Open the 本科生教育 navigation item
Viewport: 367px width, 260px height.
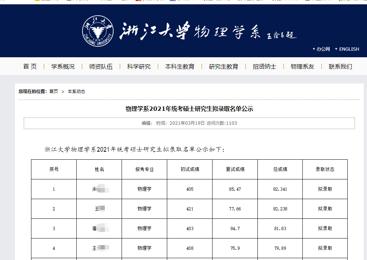pos(180,66)
